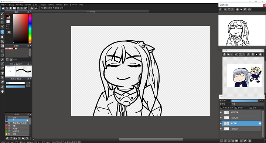Float the color panel with its undock button
Image resolution: width=266 pixels, height=143 pixels.
point(28,12)
